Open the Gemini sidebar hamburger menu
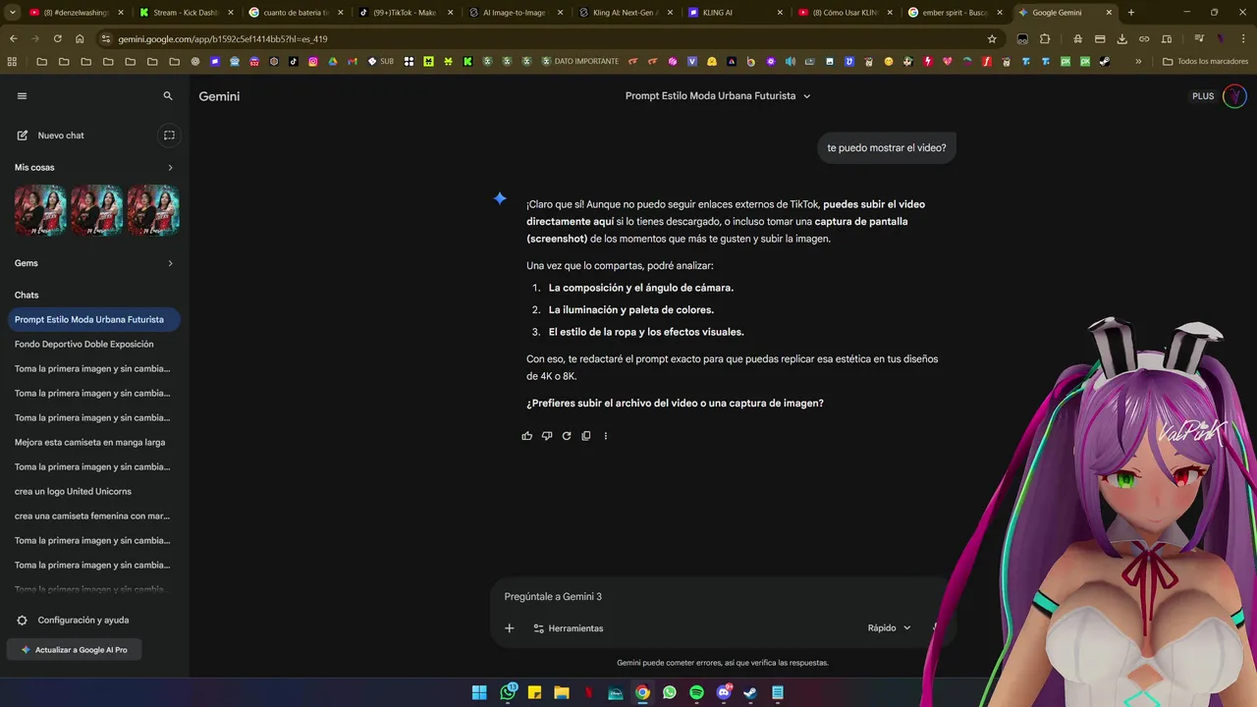Image resolution: width=1257 pixels, height=707 pixels. tap(22, 96)
